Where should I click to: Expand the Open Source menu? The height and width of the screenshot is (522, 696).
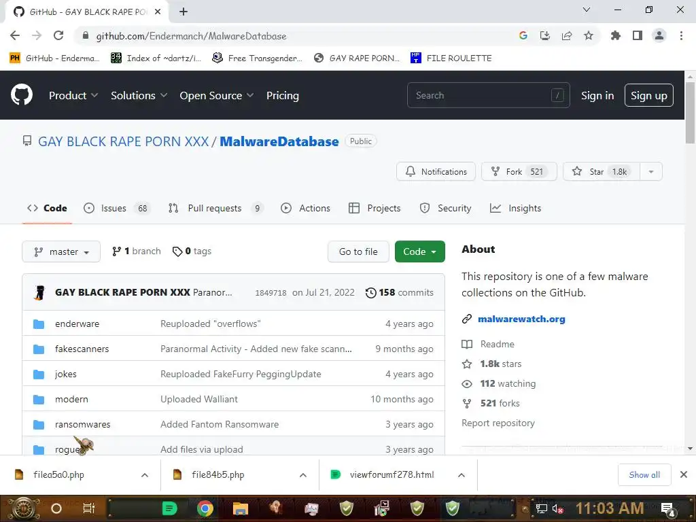tap(217, 95)
